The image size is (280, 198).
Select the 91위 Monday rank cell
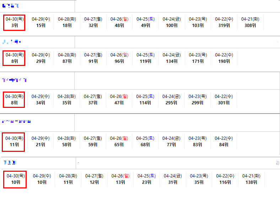point(93,58)
